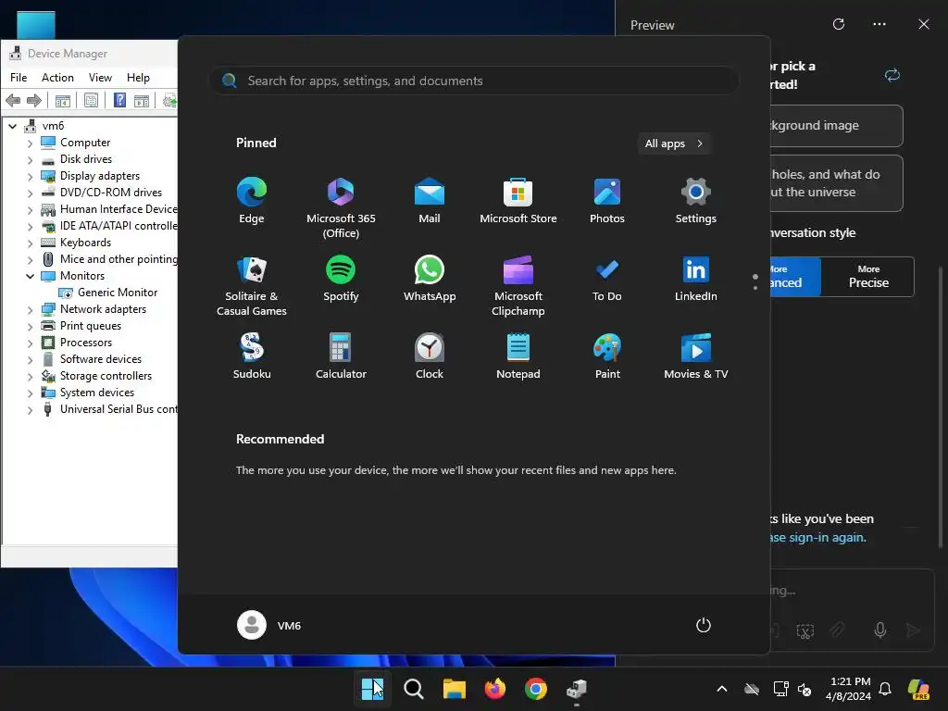The height and width of the screenshot is (711, 948).
Task: Click the forward arrow in Device Manager toolbar
Action: coord(34,100)
